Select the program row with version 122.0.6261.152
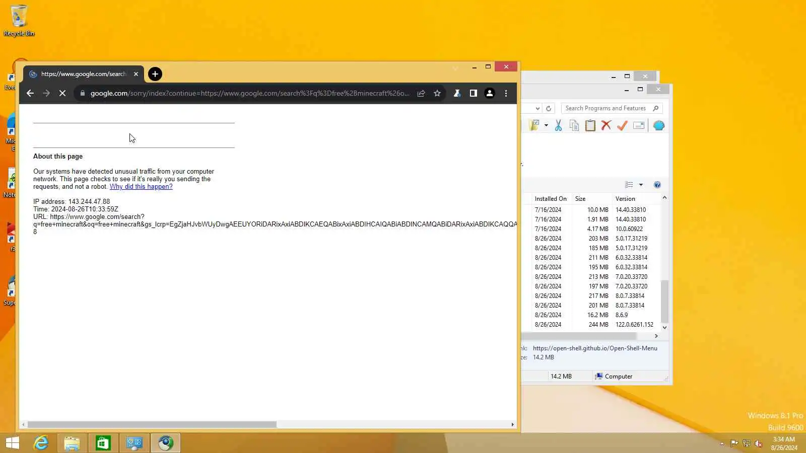This screenshot has height=453, width=806. click(x=594, y=325)
